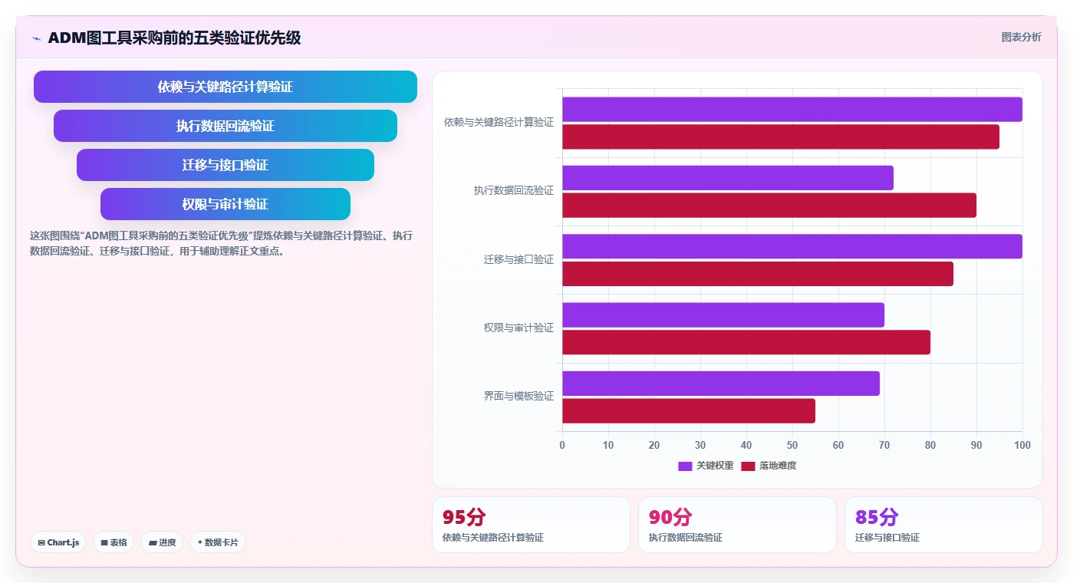The image size is (1073, 583).
Task: Click y-axis label 迁移与接口验证
Action: (x=518, y=259)
